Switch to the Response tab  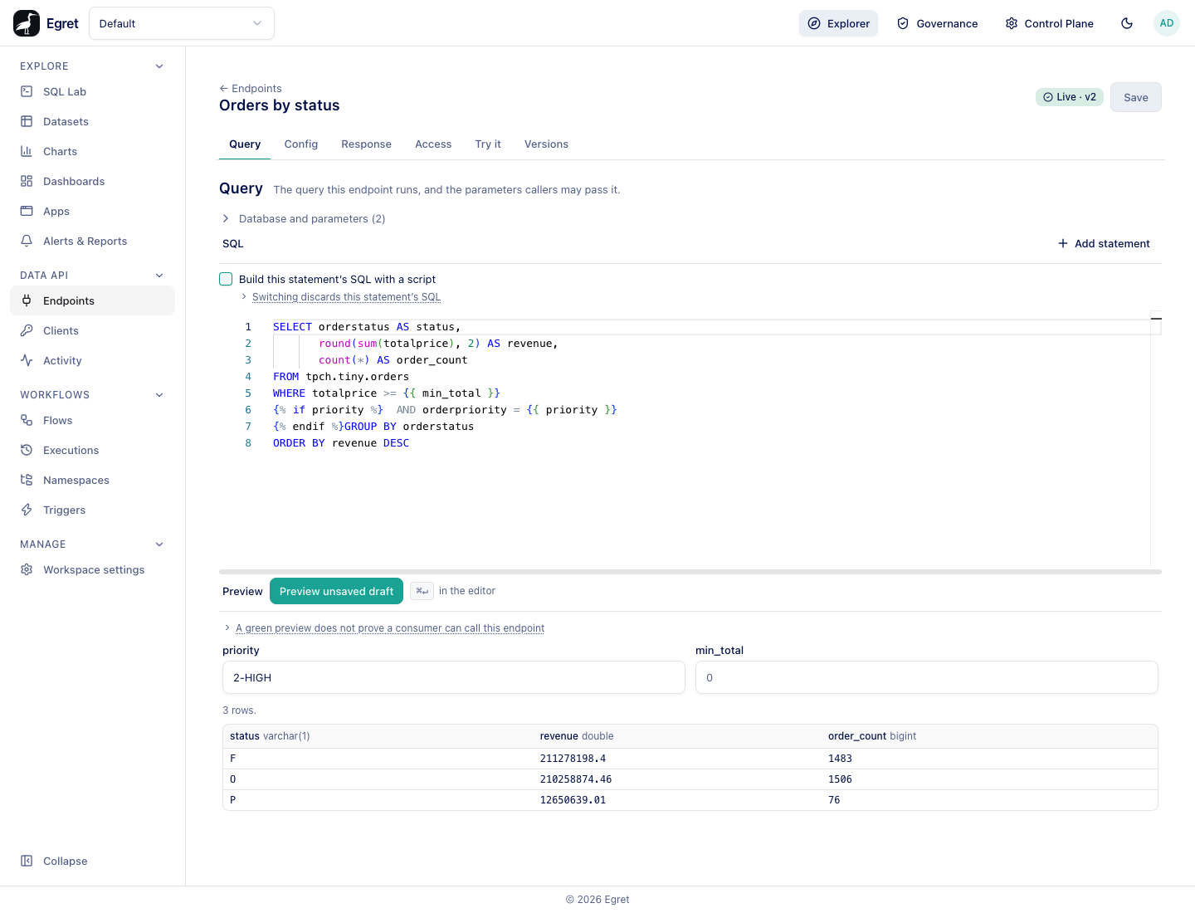tap(367, 144)
